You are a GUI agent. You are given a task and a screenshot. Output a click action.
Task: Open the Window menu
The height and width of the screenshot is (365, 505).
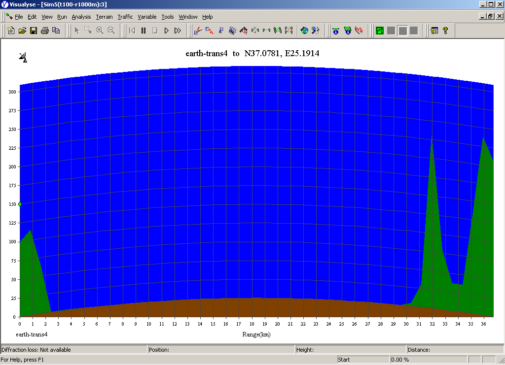pos(188,17)
